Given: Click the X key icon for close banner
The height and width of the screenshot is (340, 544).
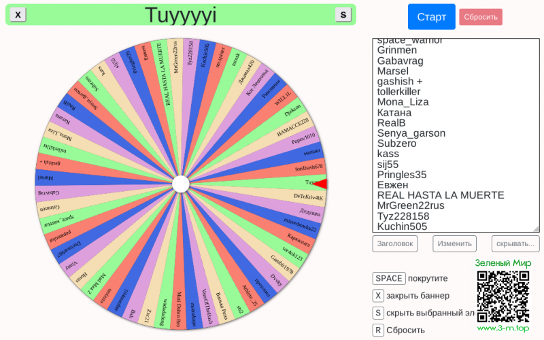Looking at the screenshot, I should [378, 296].
